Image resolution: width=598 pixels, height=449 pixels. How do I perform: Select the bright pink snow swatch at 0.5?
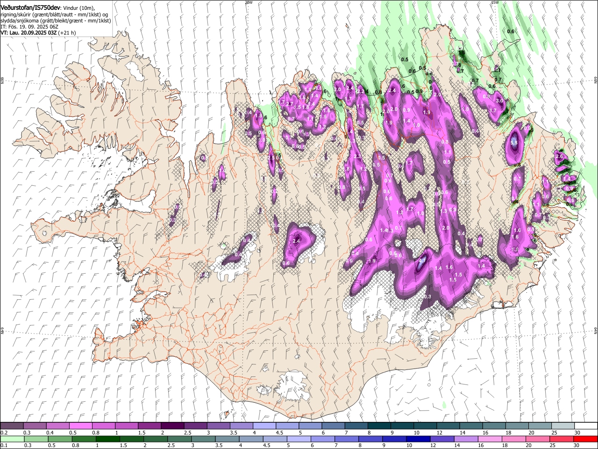[80, 426]
